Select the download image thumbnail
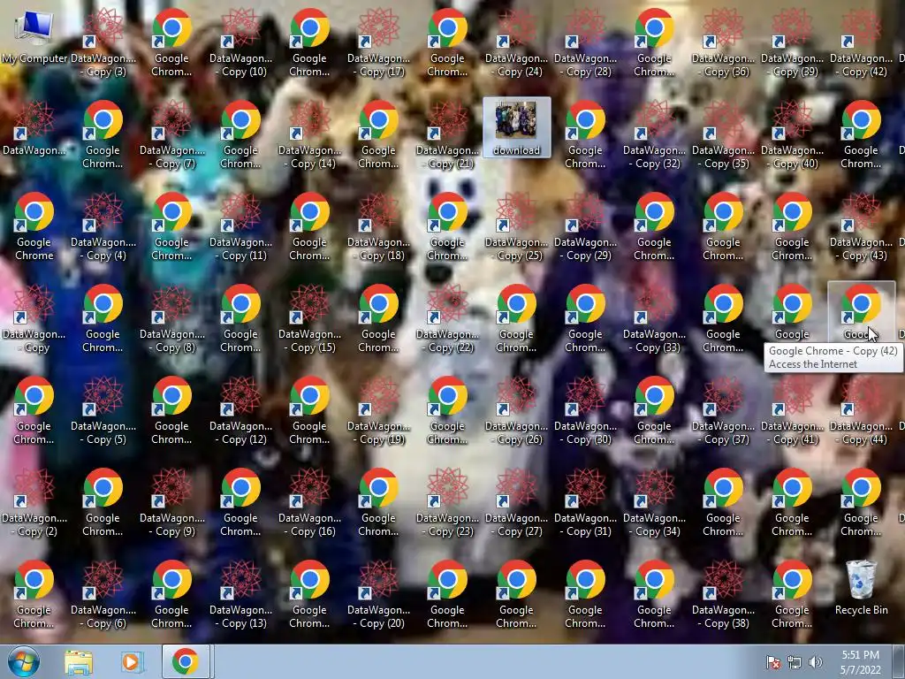Screen dimensions: 905x679 pos(516,127)
